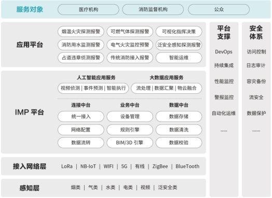Screen dimensions: 272x198
Task: Click the 服务对象 heading
Action: tap(30, 9)
